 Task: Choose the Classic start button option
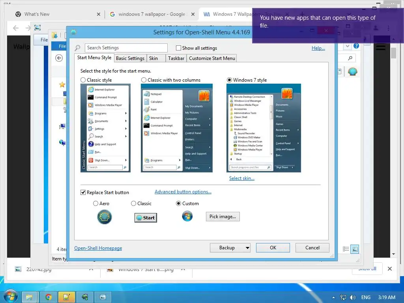click(133, 204)
